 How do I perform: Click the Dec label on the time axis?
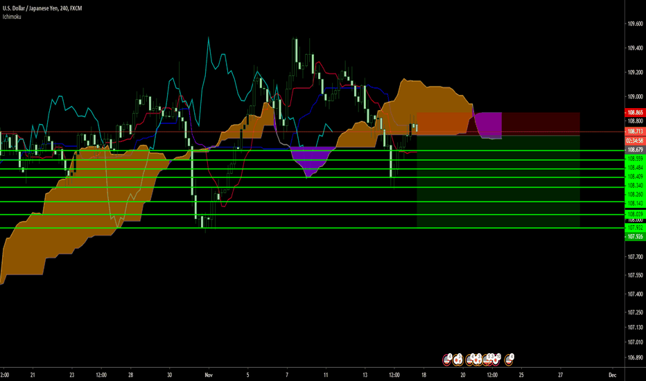(612, 375)
